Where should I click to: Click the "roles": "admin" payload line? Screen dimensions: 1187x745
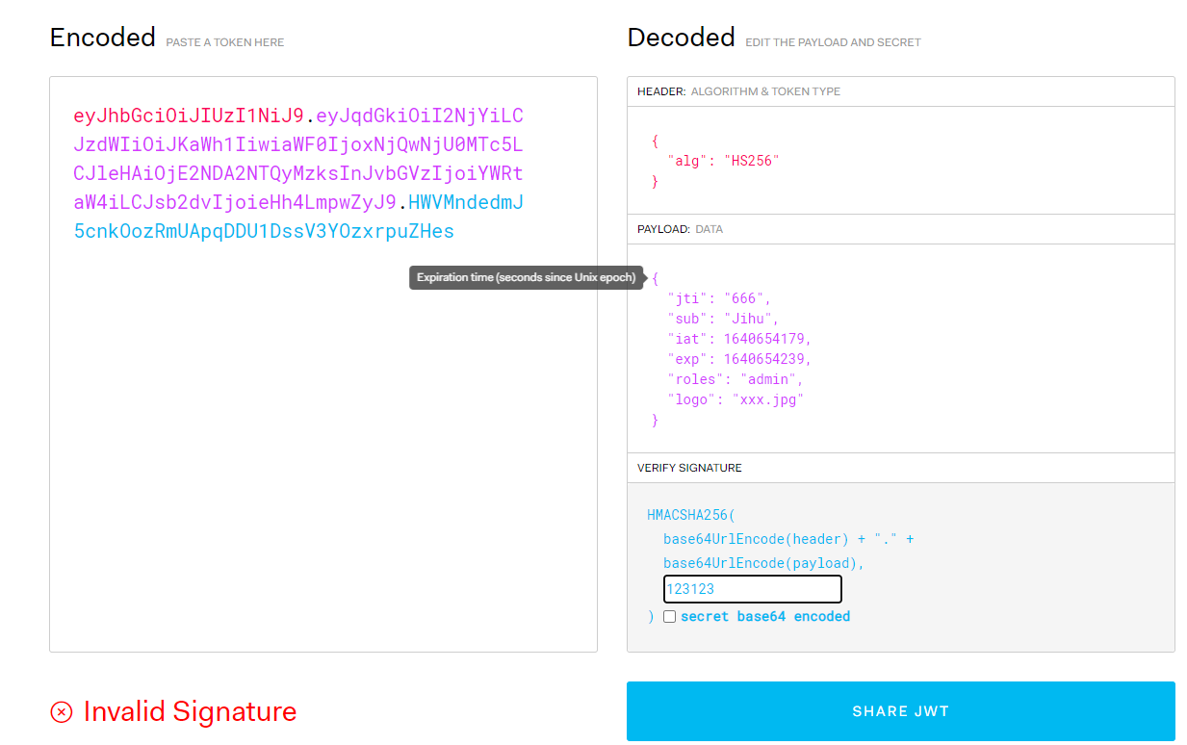tap(735, 379)
